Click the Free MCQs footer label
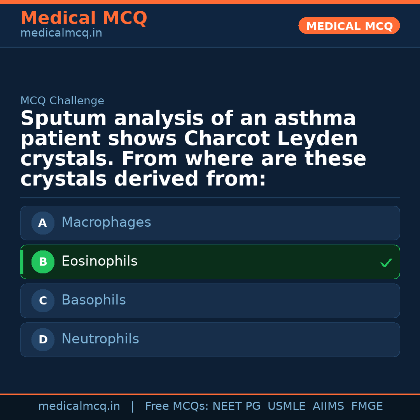This screenshot has width=420, height=420. (x=177, y=406)
